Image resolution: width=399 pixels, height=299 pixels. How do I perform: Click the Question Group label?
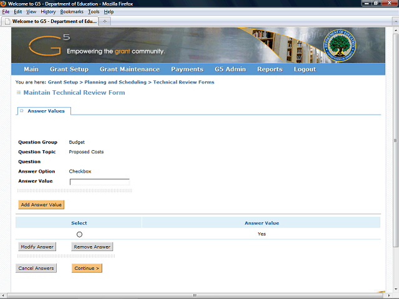point(37,142)
